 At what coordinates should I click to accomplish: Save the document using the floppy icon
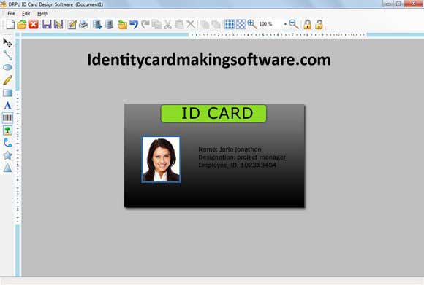coord(47,24)
